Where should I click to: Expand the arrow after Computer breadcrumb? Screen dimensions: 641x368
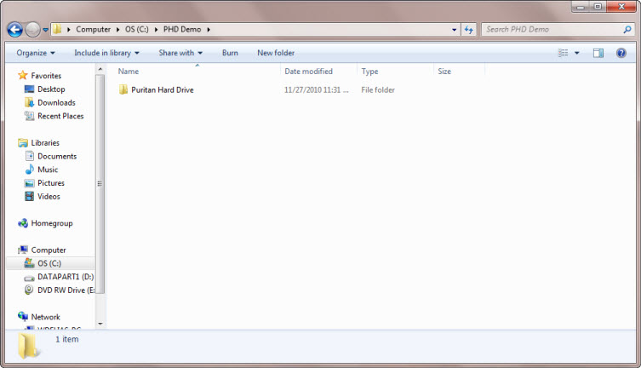click(117, 30)
